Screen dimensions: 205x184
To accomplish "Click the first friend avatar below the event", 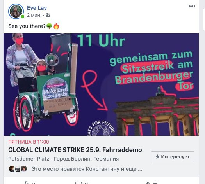I will click(12, 169).
